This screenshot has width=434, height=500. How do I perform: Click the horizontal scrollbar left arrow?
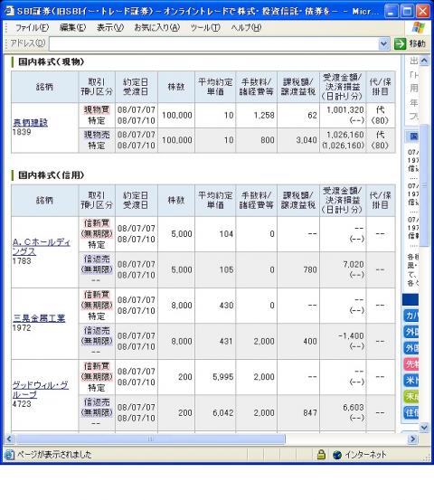[x=9, y=439]
